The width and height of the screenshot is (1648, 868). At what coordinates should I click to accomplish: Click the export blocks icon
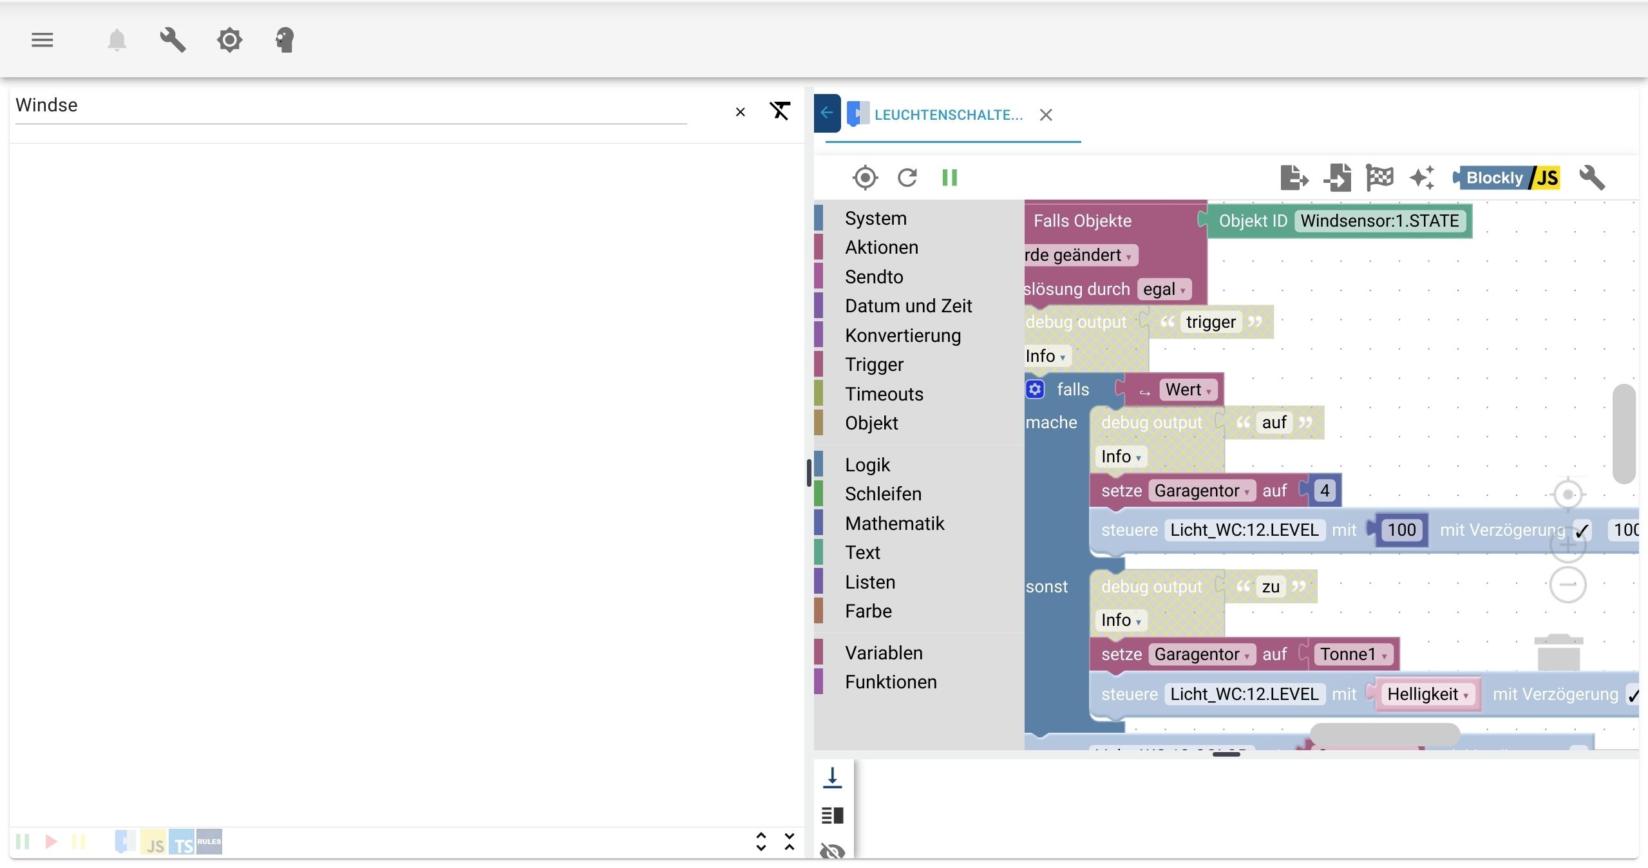(x=1293, y=178)
